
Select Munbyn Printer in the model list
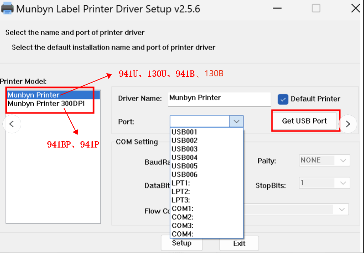[x=54, y=95]
